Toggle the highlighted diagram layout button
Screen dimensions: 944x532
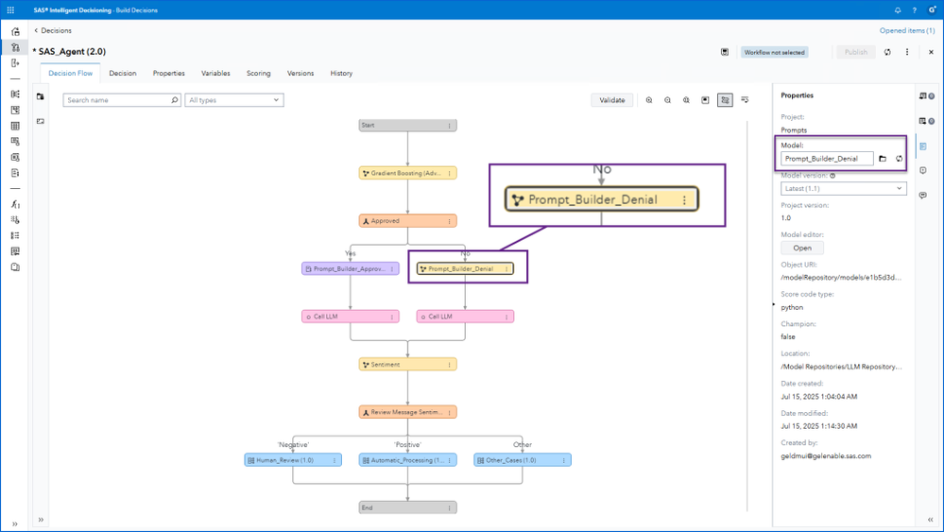pos(725,100)
